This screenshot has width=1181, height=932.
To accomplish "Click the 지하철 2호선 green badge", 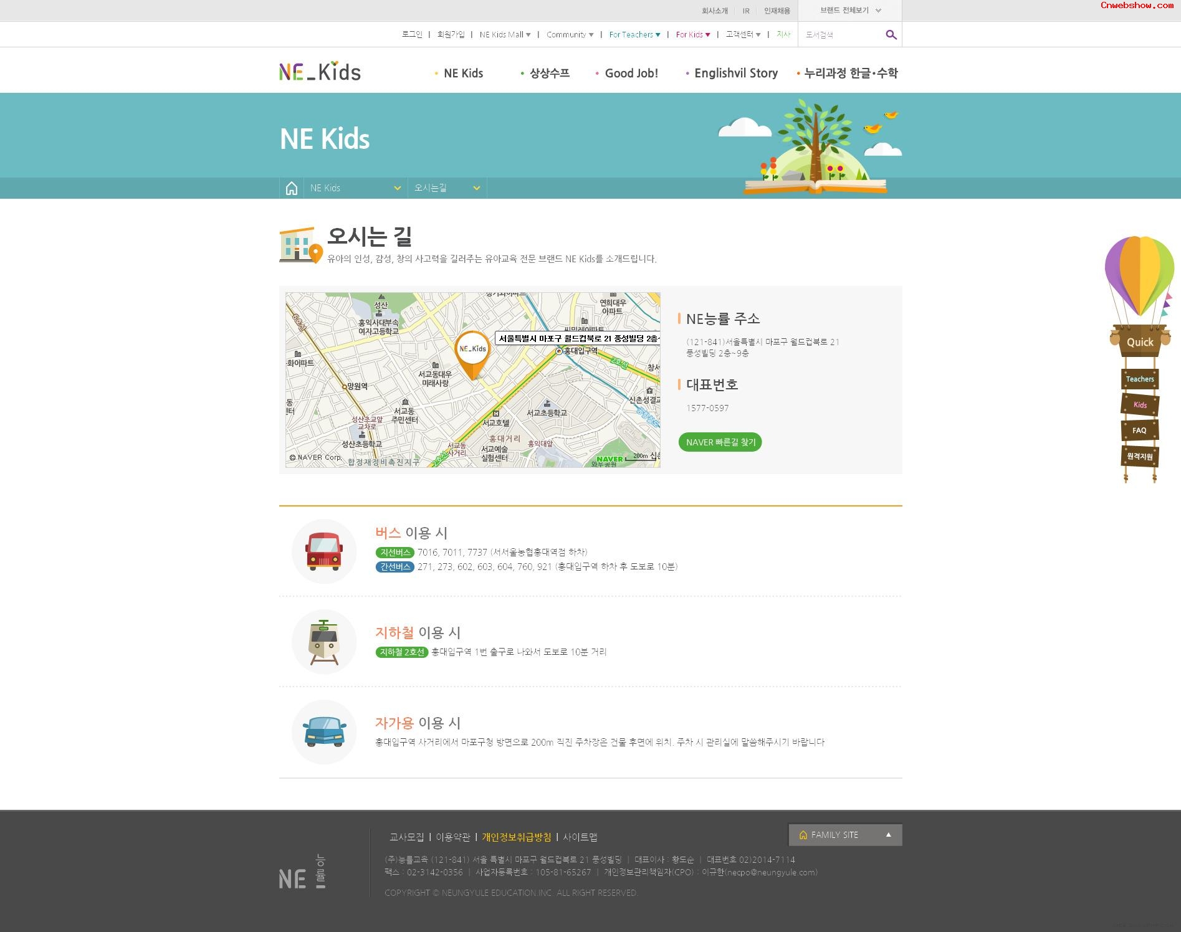I will (401, 652).
